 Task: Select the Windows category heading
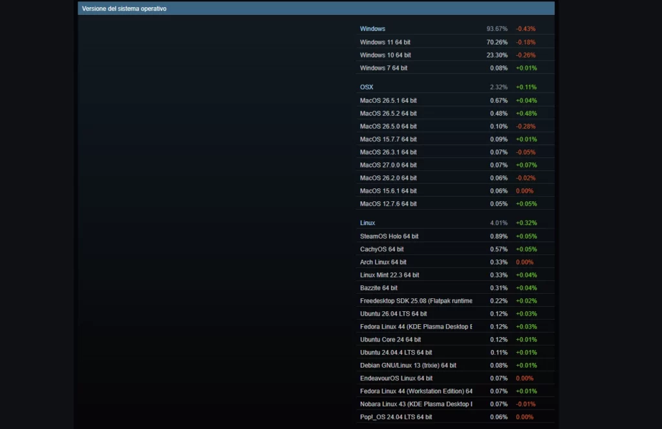(x=372, y=28)
